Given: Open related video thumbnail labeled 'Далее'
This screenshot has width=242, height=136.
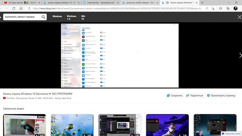Looking at the screenshot, I should pos(24,125).
